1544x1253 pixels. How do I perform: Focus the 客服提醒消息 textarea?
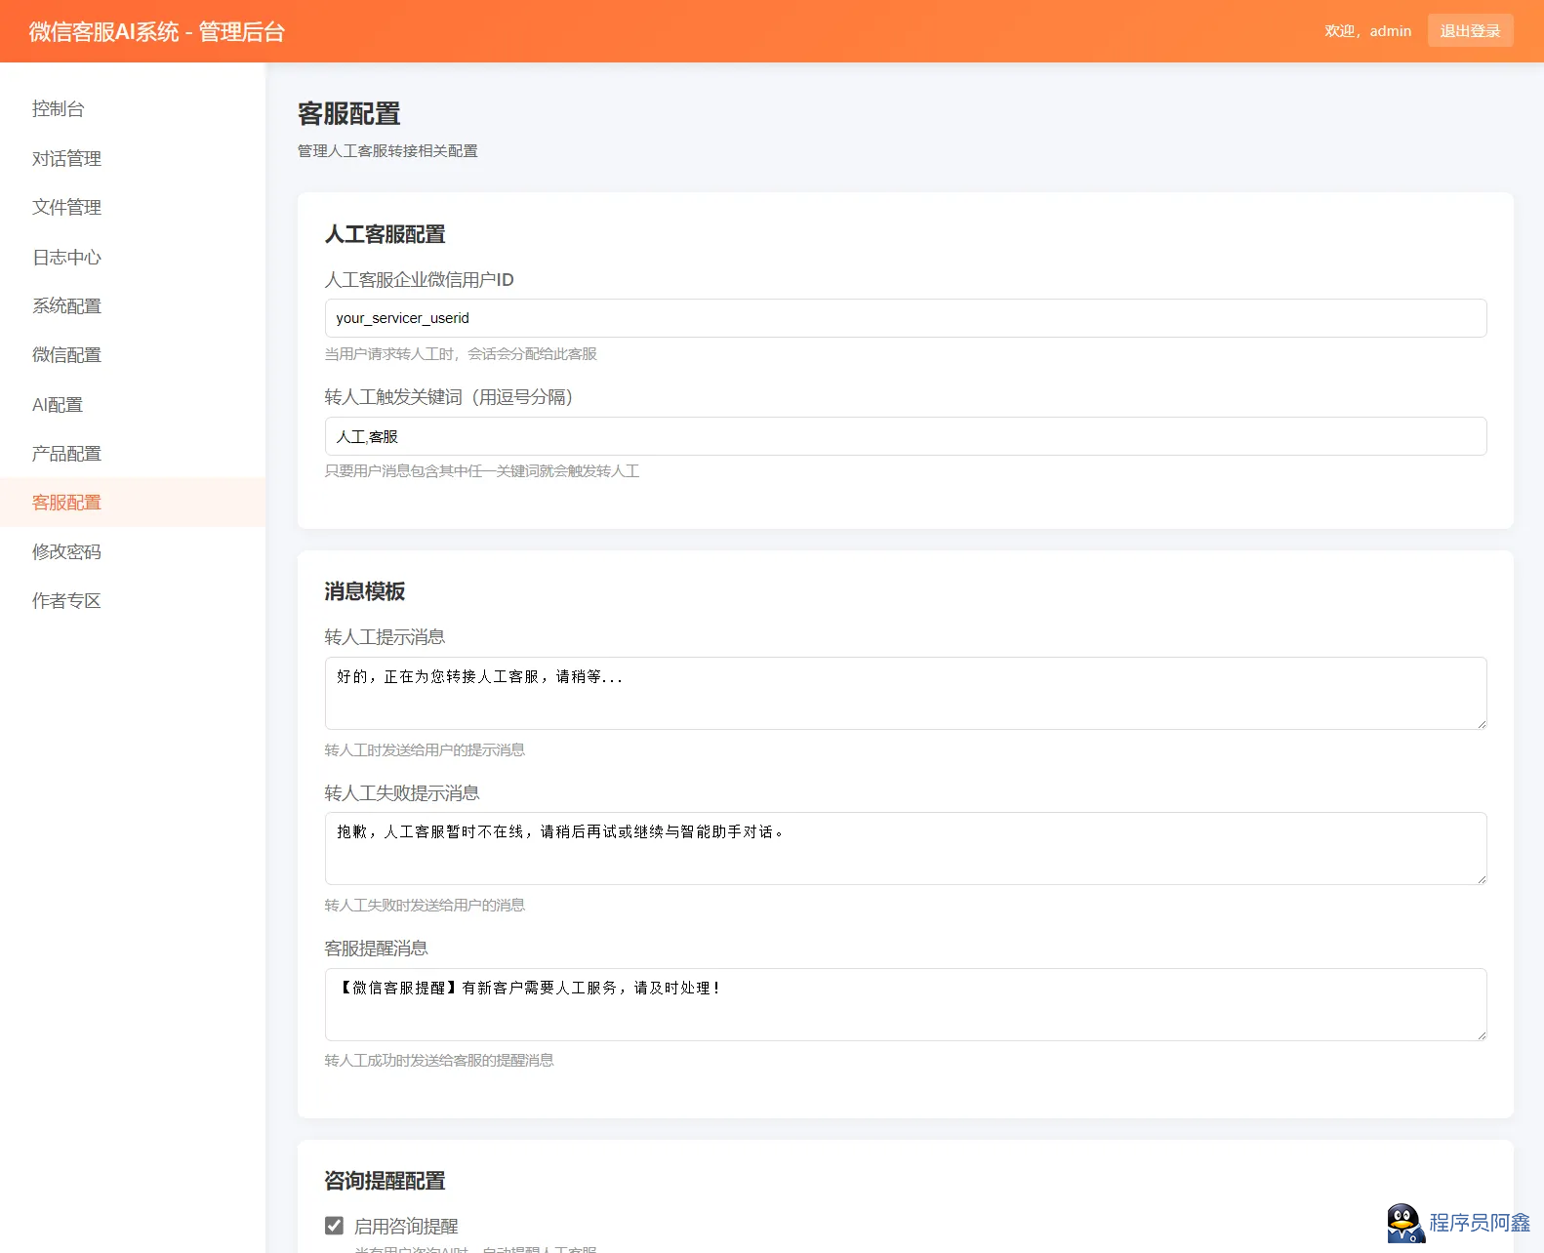click(905, 1004)
